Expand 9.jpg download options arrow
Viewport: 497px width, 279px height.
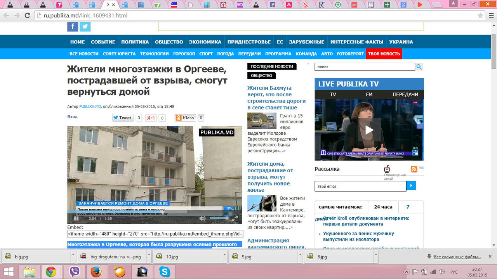(x=301, y=256)
